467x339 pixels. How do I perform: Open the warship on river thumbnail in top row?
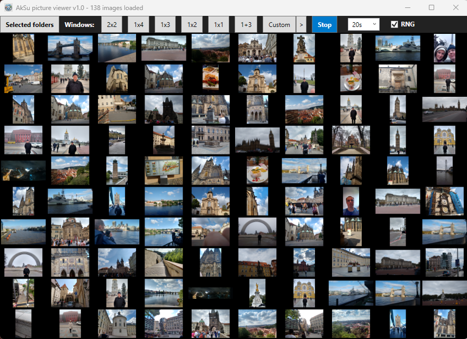[398, 48]
